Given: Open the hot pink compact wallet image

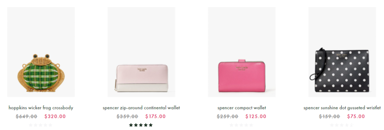Looking at the screenshot, I should (x=242, y=52).
